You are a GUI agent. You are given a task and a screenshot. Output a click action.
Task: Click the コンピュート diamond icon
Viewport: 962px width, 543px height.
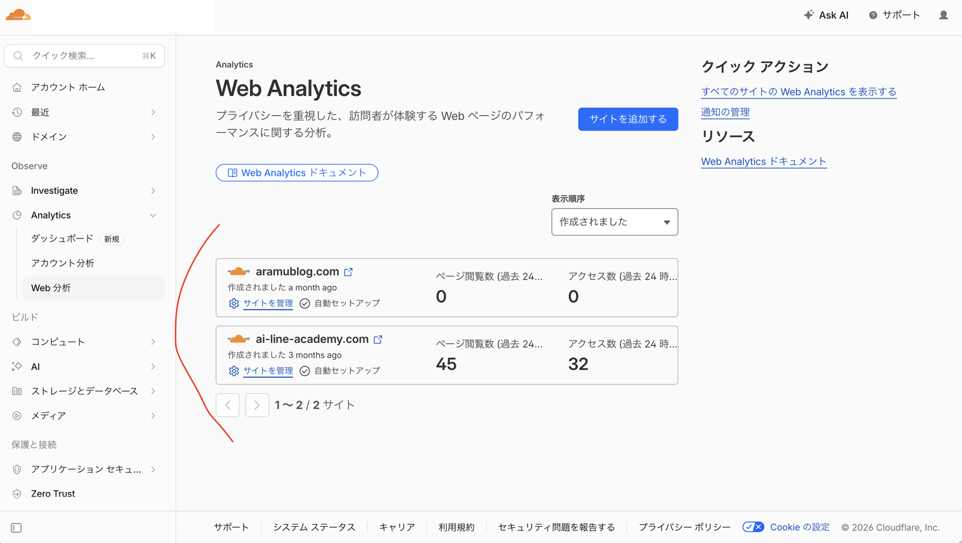pos(17,342)
